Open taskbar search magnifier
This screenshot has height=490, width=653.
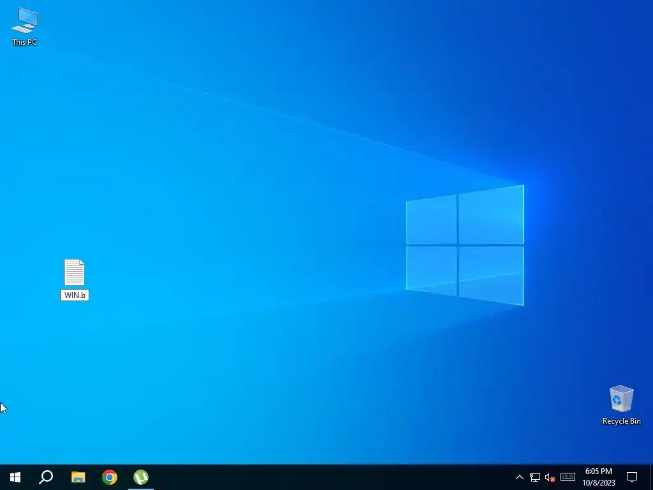pos(46,477)
